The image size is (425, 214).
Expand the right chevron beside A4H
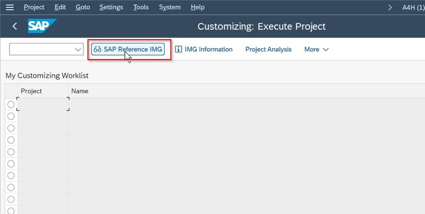(x=390, y=7)
